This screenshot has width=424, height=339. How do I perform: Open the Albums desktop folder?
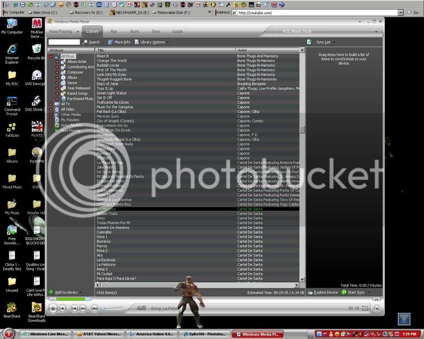point(12,155)
